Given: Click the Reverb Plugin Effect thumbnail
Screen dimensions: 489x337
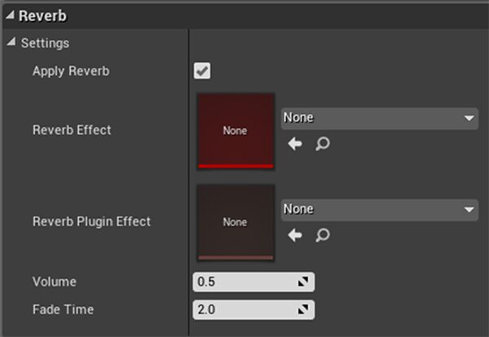Looking at the screenshot, I should click(235, 221).
